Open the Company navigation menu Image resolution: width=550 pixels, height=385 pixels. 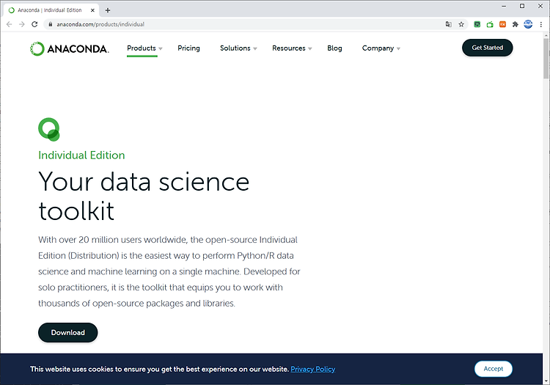coord(378,48)
